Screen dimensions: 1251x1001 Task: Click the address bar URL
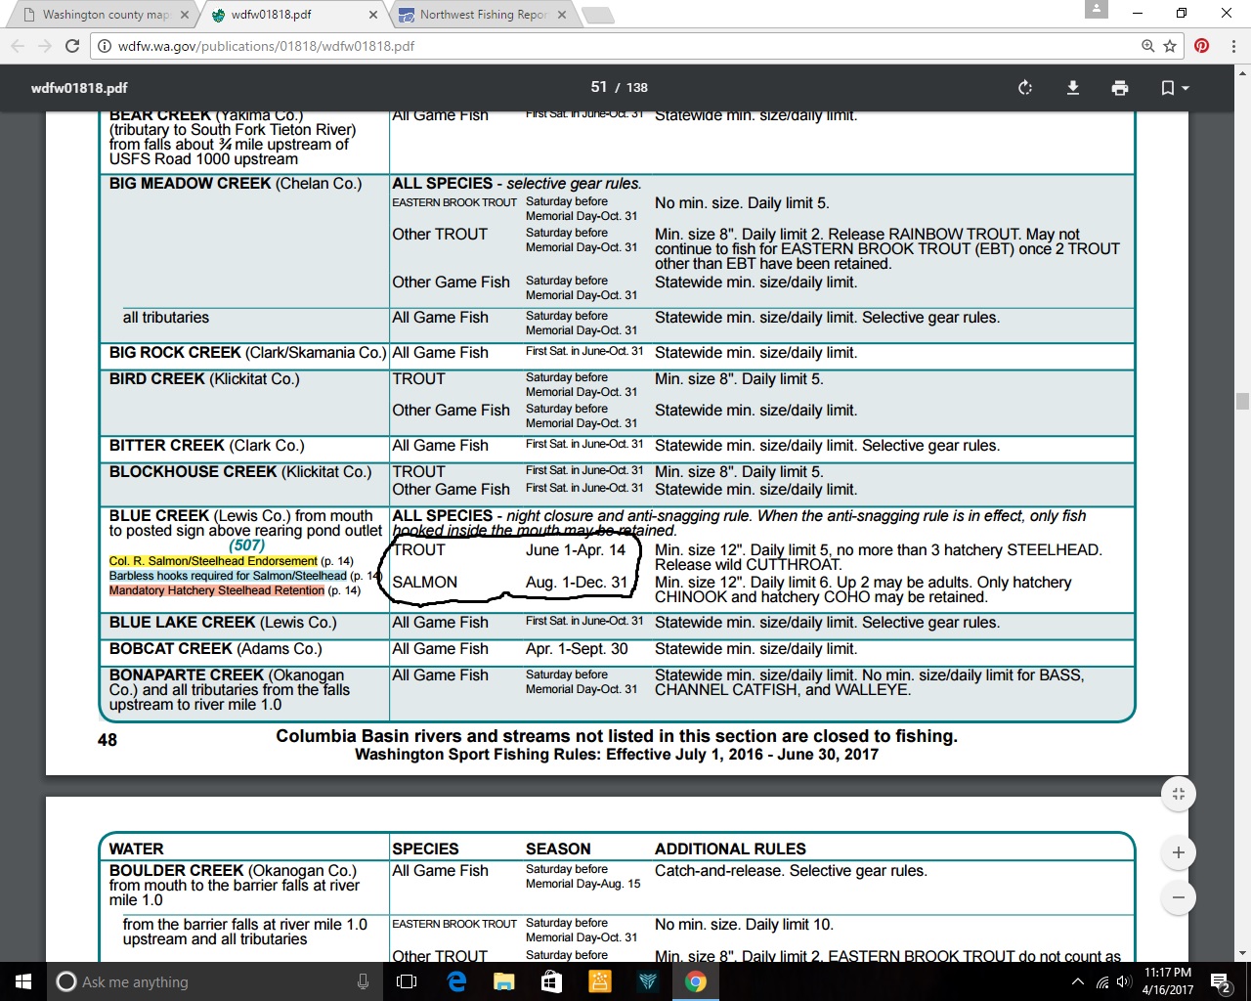(266, 46)
